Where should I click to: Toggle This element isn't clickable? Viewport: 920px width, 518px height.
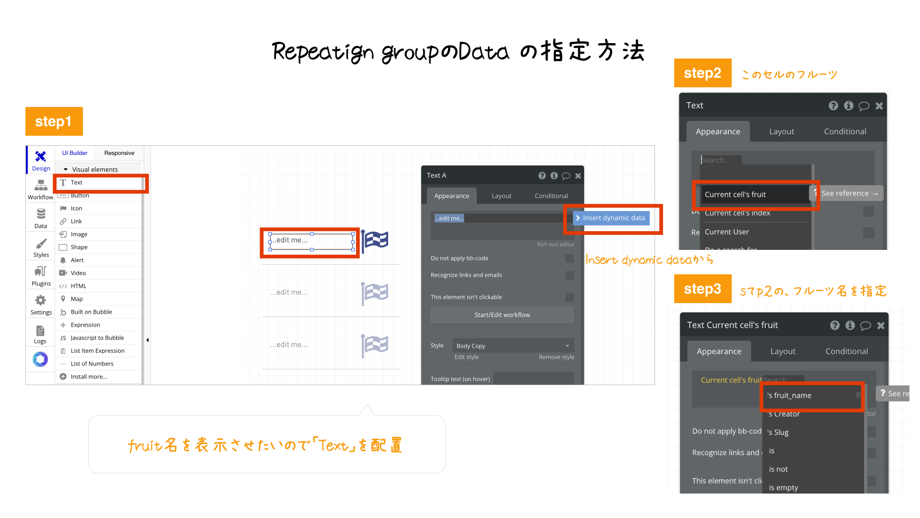click(569, 297)
